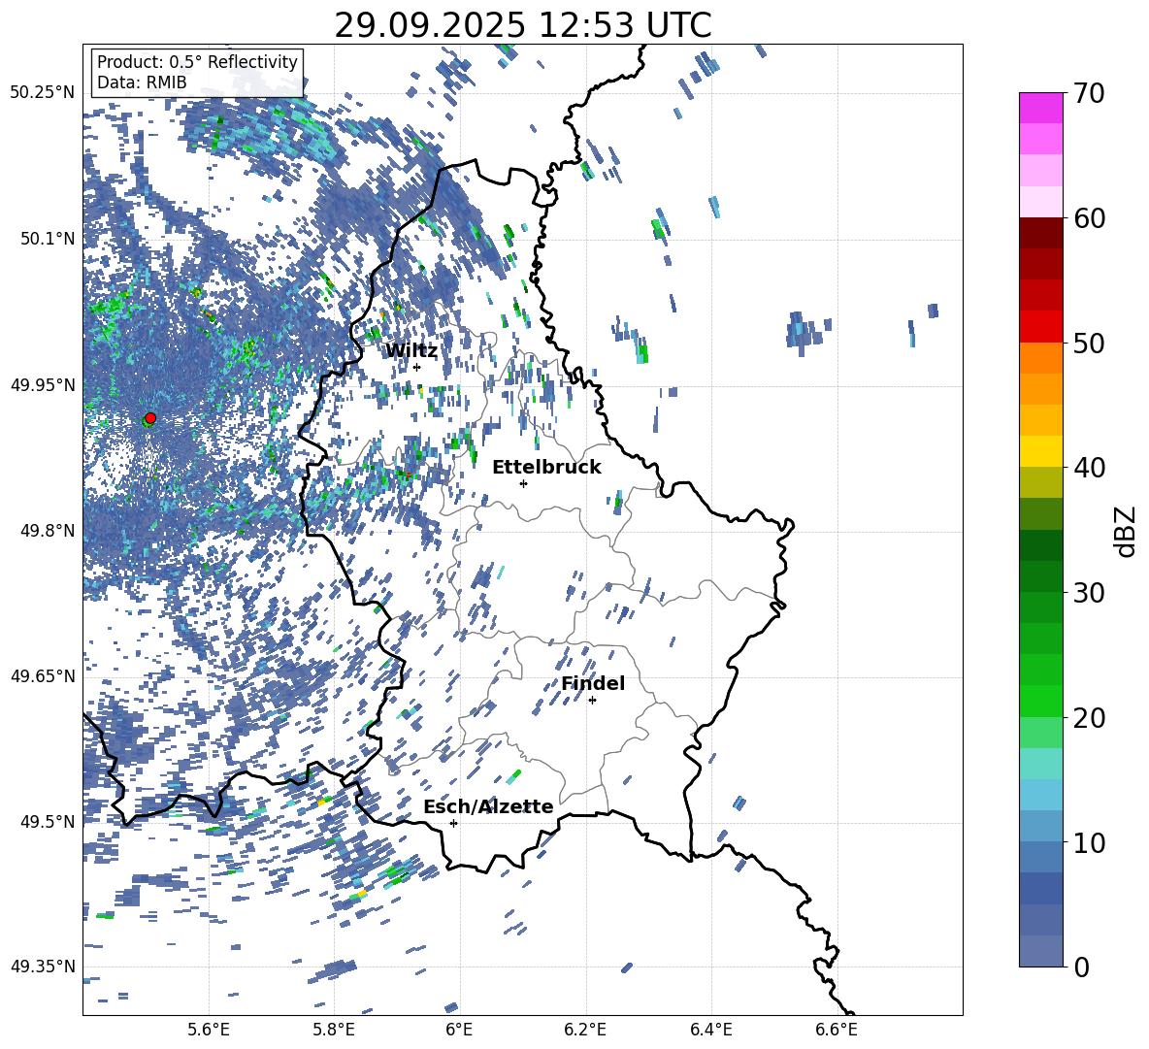
Task: Click the 6.6°E longitude label
Action: pyautogui.click(x=837, y=1030)
